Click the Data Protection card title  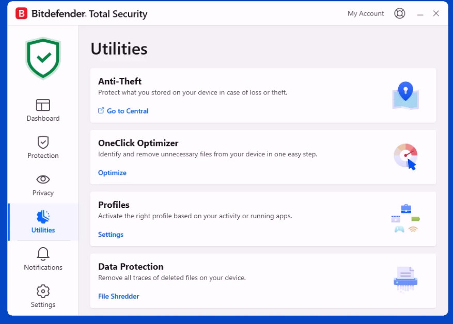(x=131, y=267)
